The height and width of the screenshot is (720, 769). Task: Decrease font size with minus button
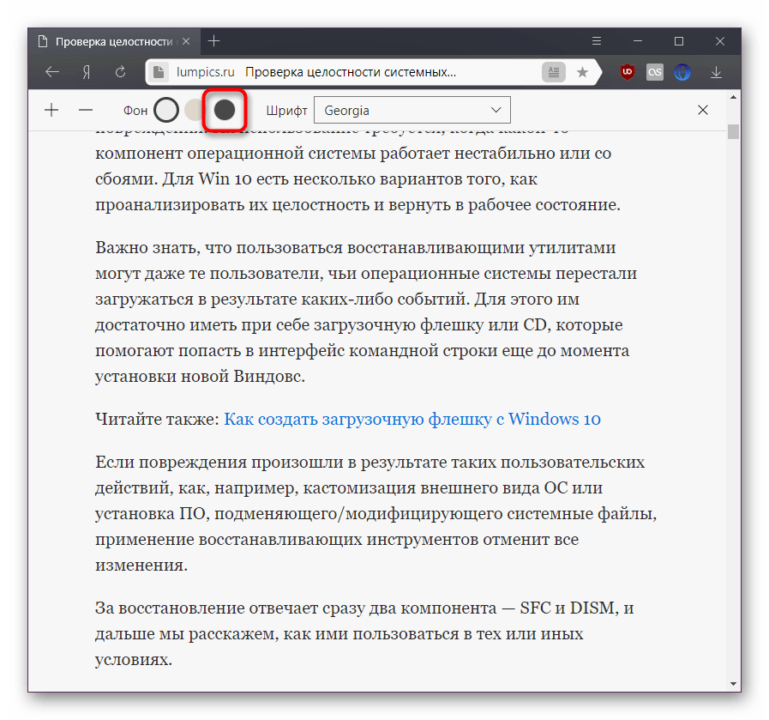pyautogui.click(x=85, y=110)
